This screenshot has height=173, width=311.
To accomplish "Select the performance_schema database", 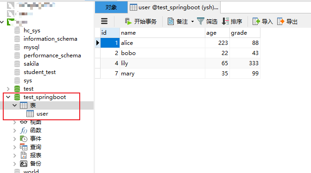I will 52,56.
